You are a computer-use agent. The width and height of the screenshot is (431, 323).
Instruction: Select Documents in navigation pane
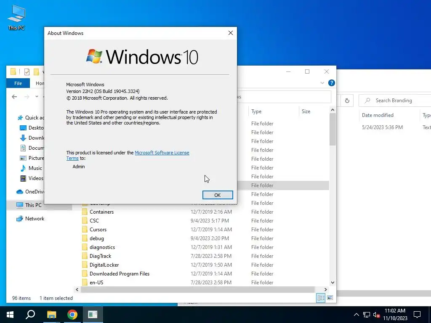point(32,148)
